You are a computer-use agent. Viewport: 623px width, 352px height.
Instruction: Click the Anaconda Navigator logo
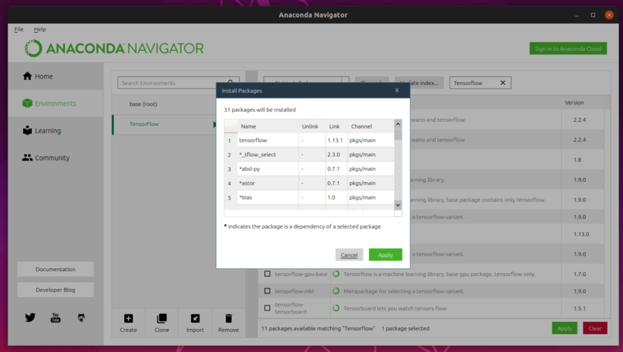pos(114,49)
